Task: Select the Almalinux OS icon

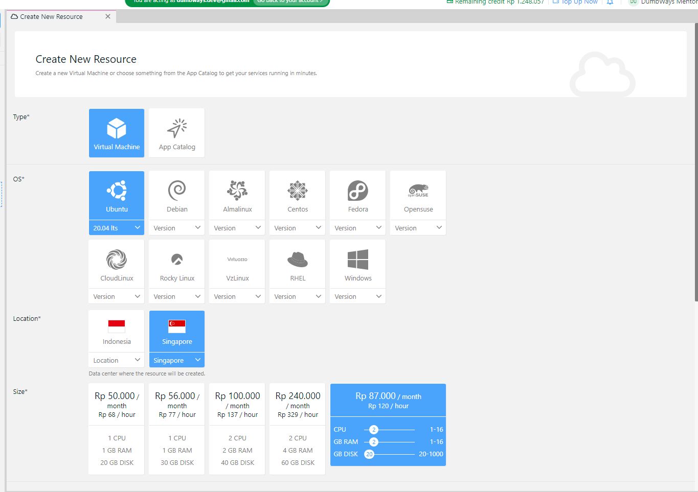Action: coord(237,195)
